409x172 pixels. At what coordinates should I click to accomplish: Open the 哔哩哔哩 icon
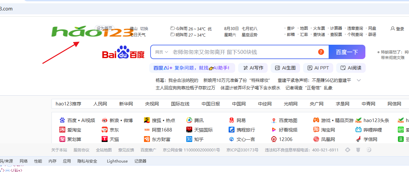coord(358,130)
